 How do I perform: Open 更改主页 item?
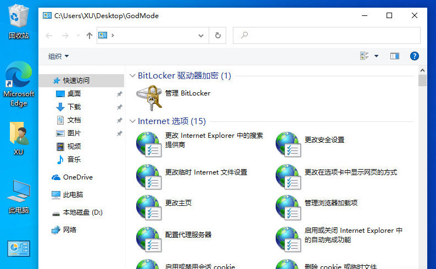(x=164, y=208)
